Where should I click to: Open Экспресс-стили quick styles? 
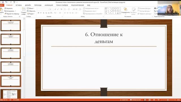[133, 11]
